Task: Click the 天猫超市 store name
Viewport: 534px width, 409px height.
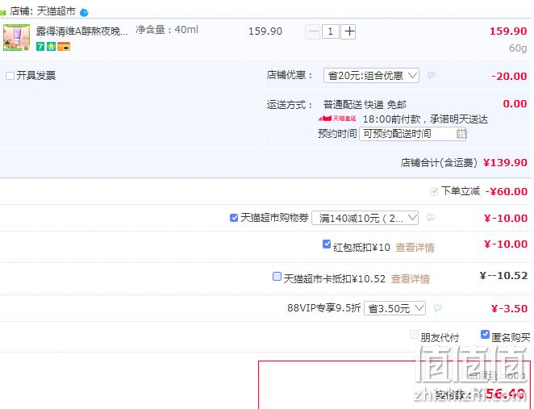Action: pyautogui.click(x=56, y=11)
